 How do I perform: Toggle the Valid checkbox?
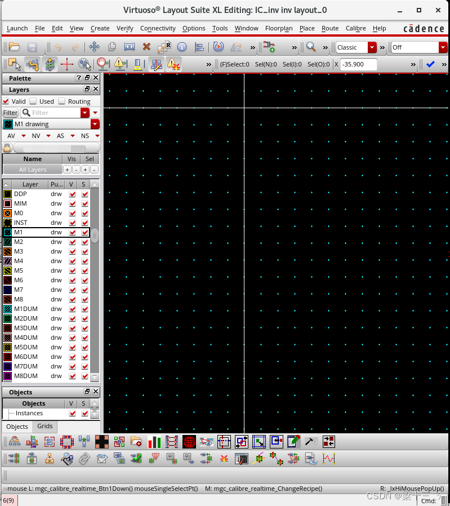6,101
